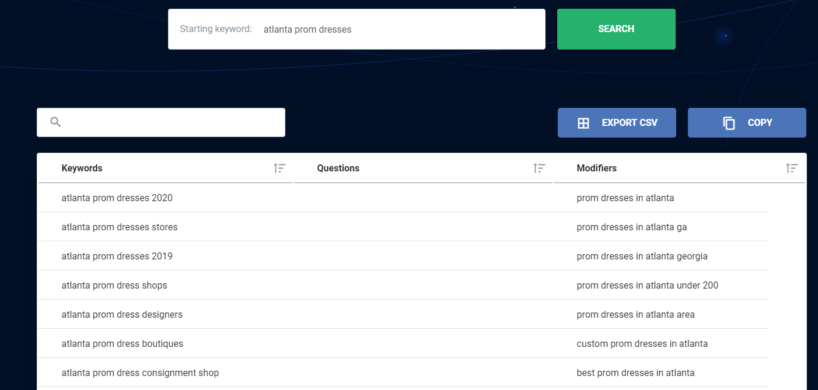Select modifier 'best prom dresses in atlanta'
The image size is (818, 390).
point(636,373)
